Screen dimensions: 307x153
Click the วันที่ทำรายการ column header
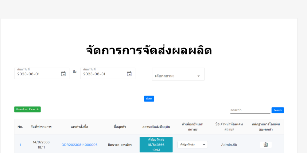pos(41,127)
